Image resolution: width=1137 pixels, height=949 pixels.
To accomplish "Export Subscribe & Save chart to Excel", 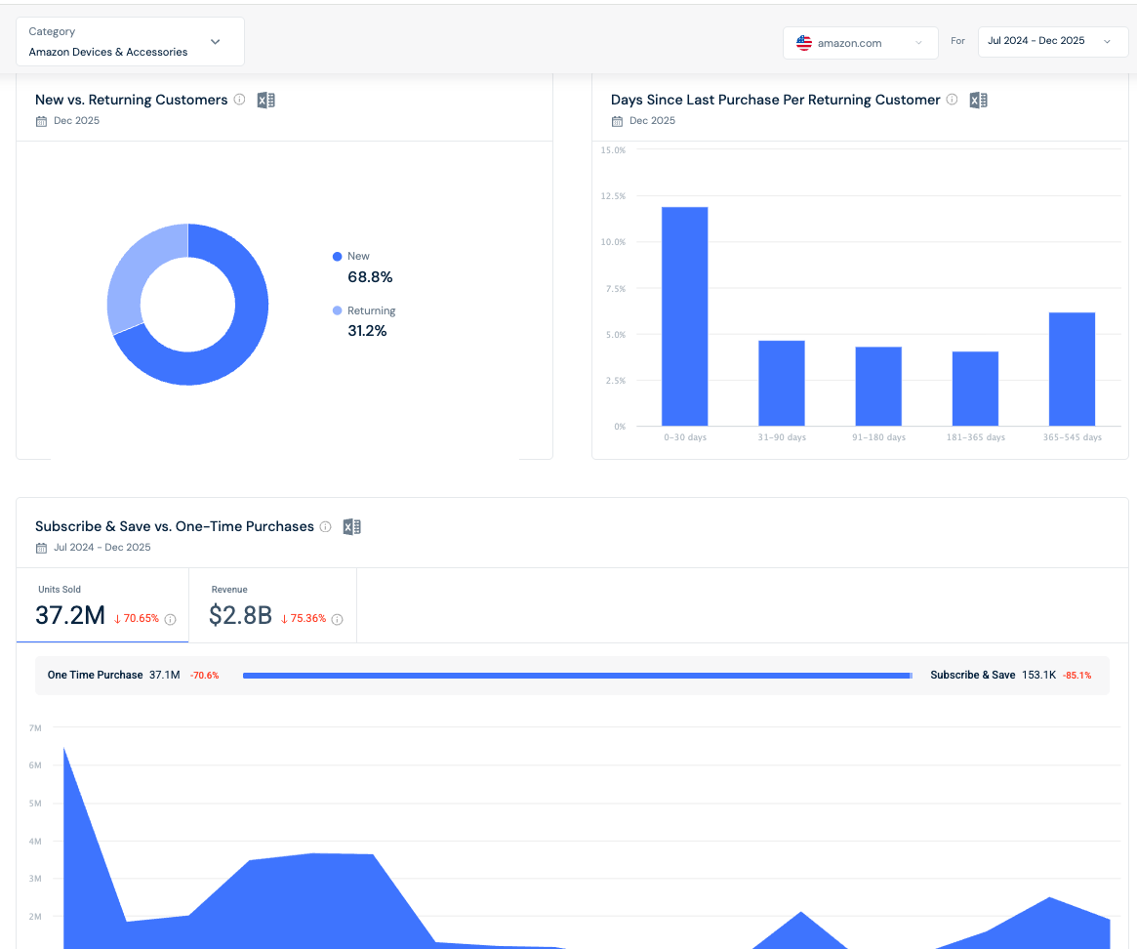I will tap(351, 527).
